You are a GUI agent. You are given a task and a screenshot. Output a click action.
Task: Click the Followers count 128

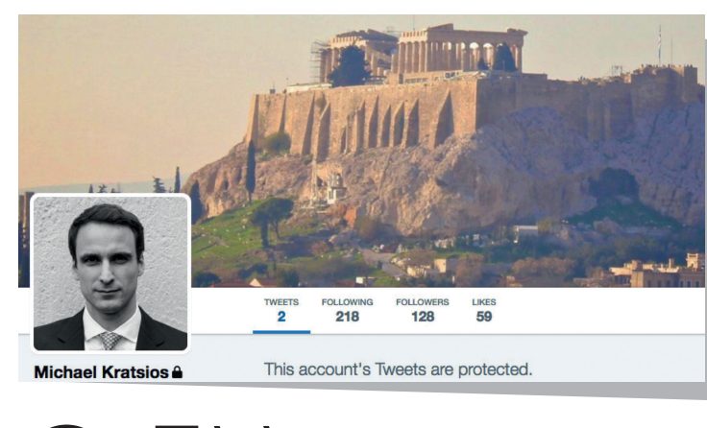pos(423,317)
